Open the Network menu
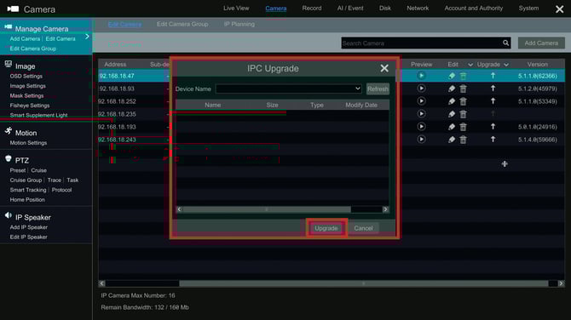571x320 pixels. [418, 8]
